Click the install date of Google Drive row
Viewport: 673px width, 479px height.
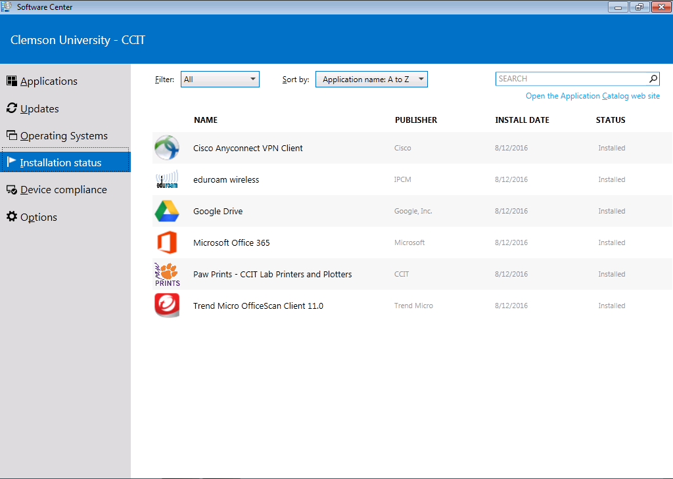tap(511, 211)
